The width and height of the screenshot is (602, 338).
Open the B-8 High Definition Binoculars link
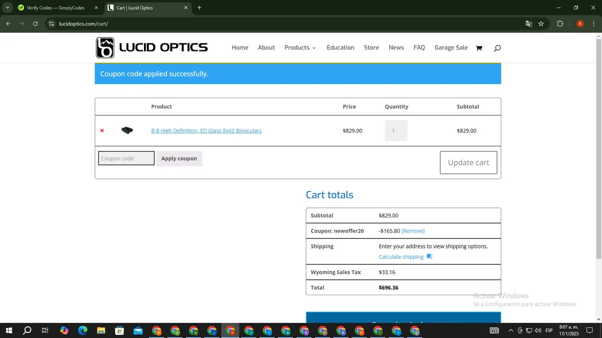[x=206, y=131]
